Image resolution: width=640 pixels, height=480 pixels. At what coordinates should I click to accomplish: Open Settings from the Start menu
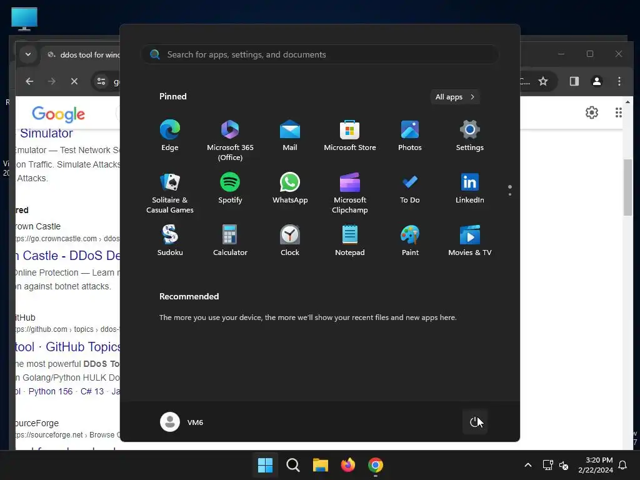click(470, 136)
